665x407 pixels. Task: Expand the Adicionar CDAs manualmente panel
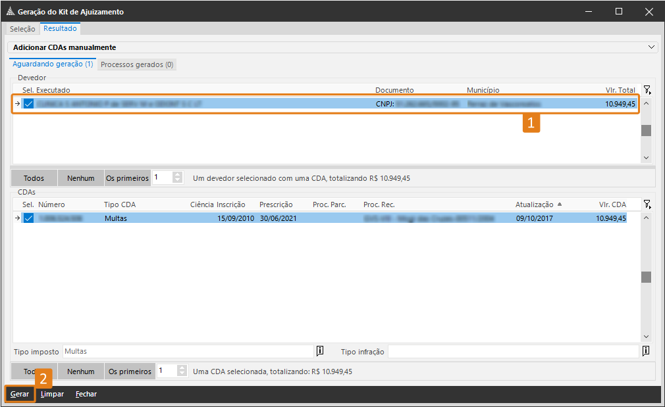pos(652,47)
